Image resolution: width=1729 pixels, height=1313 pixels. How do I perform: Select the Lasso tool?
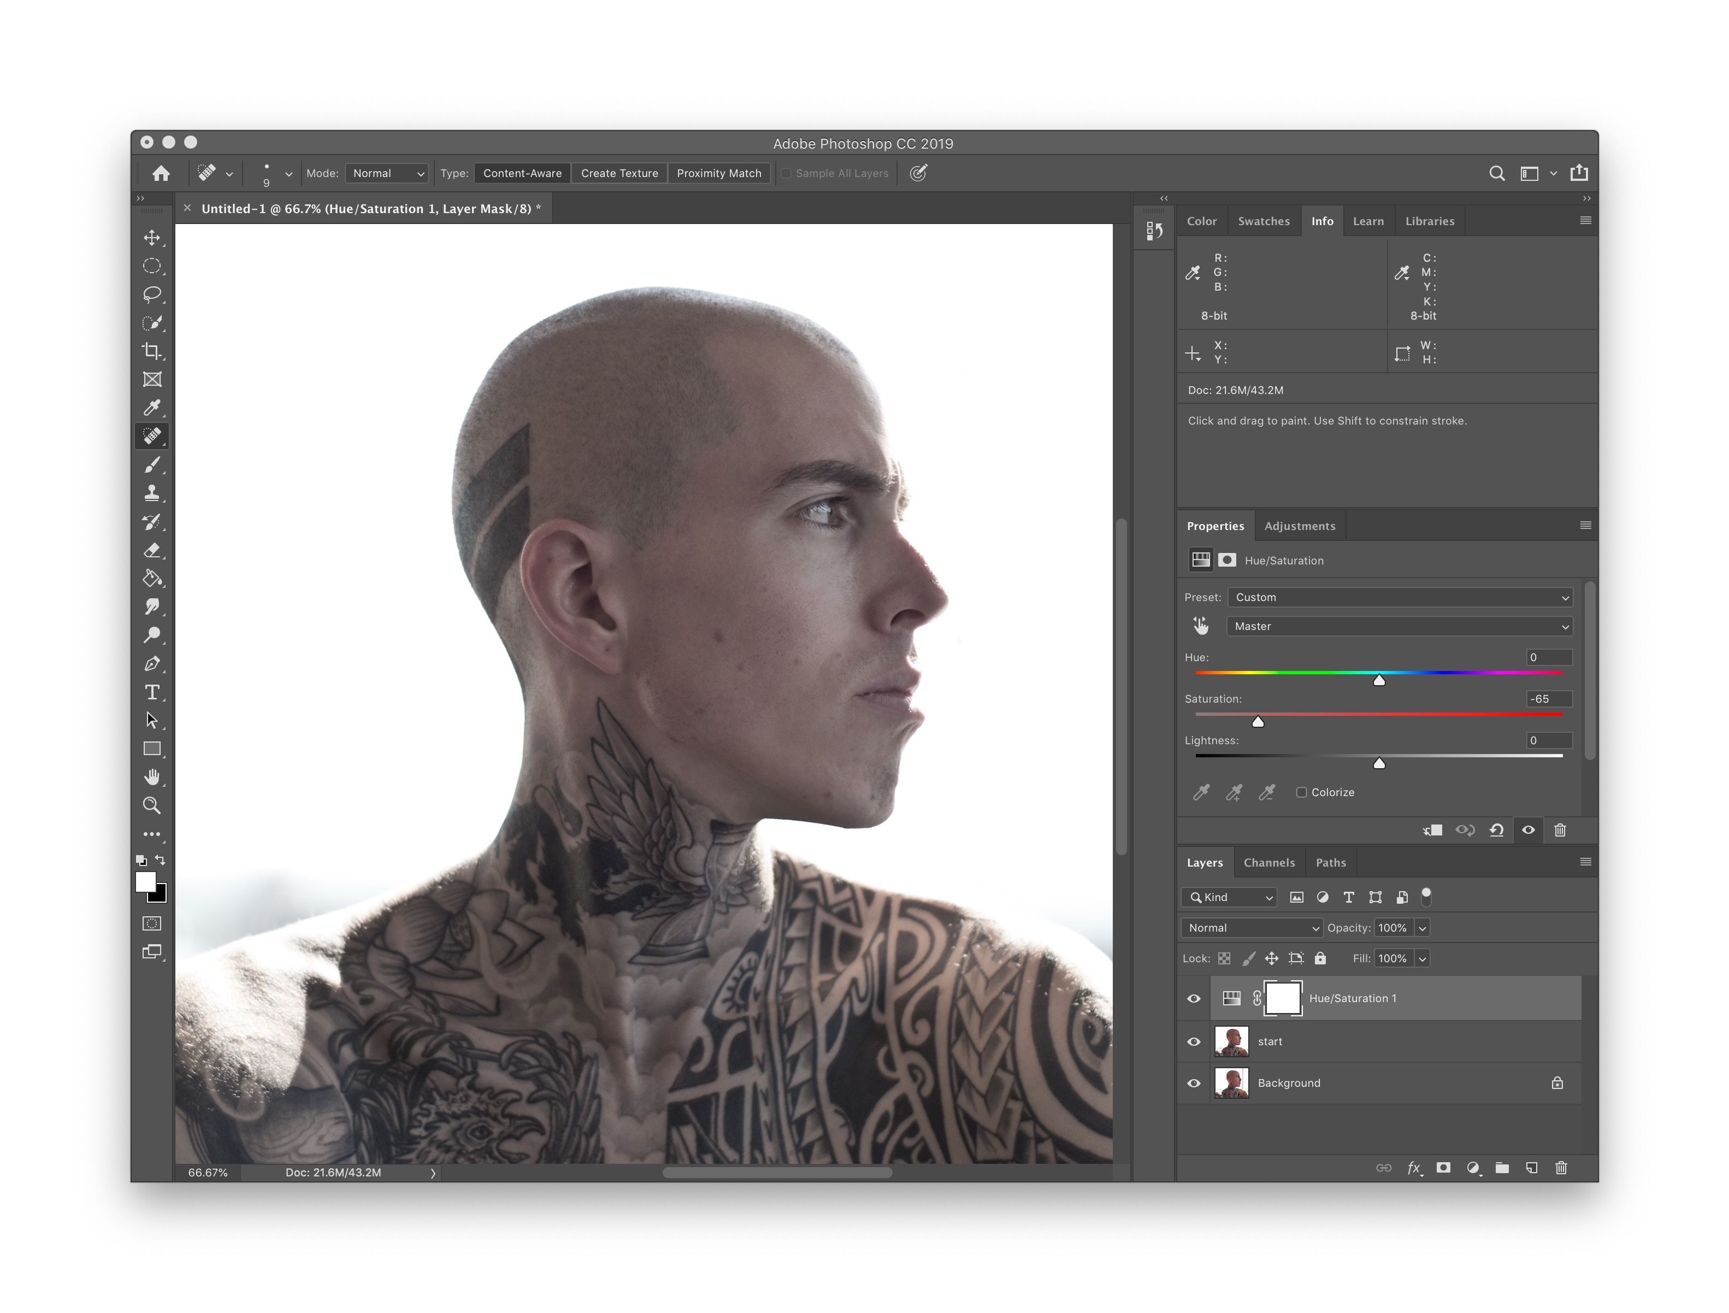[x=153, y=295]
